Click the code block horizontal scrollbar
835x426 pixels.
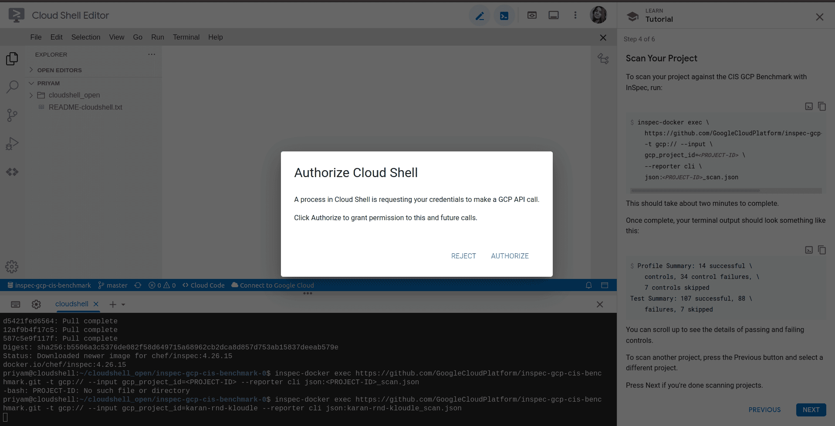[695, 191]
